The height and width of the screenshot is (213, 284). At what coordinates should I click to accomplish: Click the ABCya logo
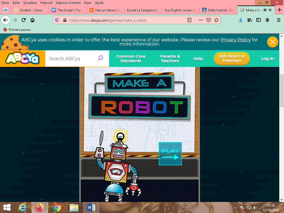click(23, 59)
